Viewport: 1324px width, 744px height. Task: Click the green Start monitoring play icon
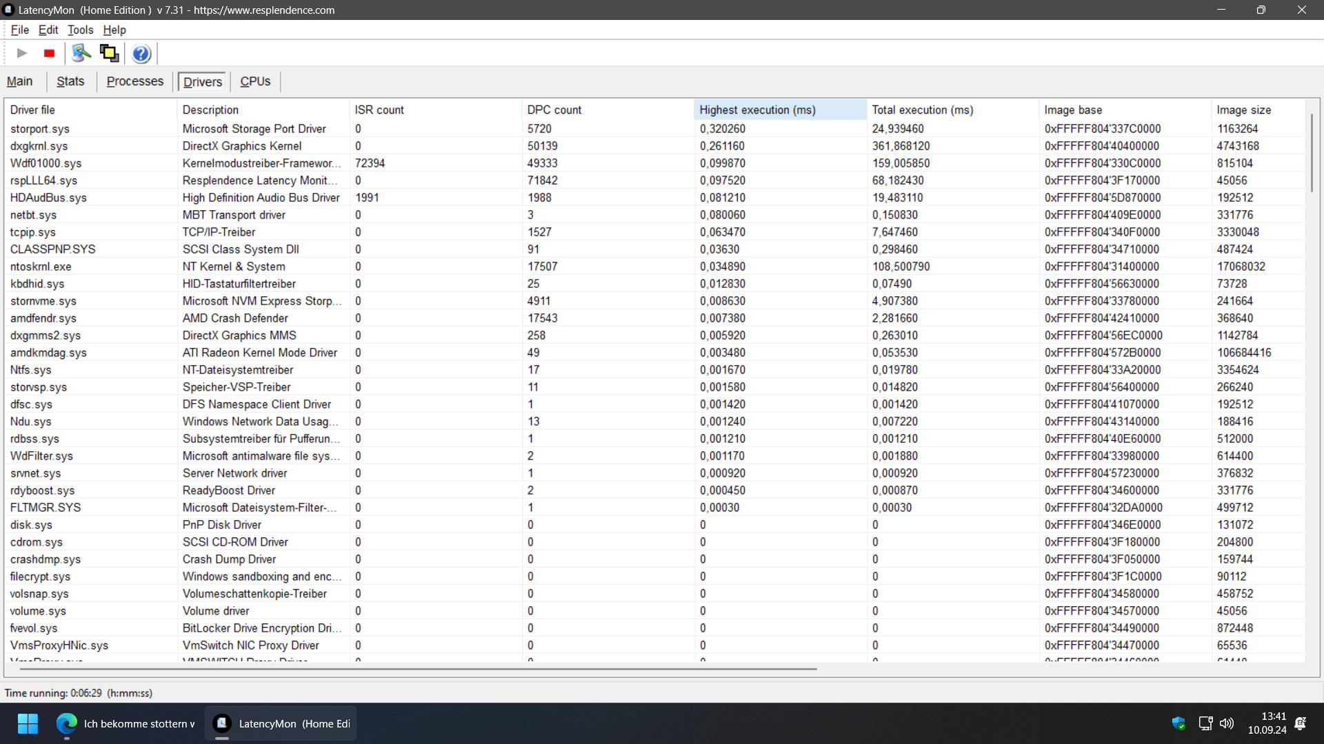(22, 53)
